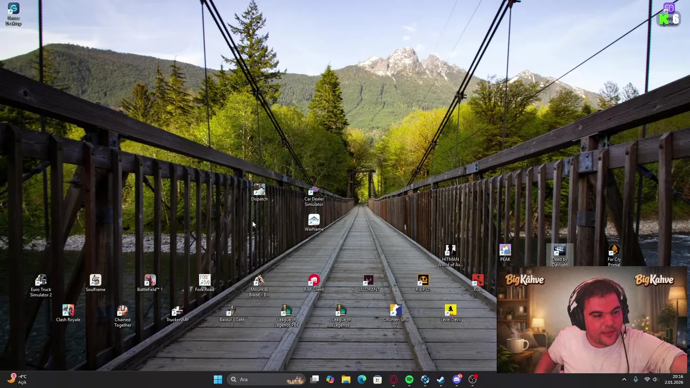690x388 pixels.
Task: Open Microsoft Store from the taskbar
Action: [x=377, y=379]
